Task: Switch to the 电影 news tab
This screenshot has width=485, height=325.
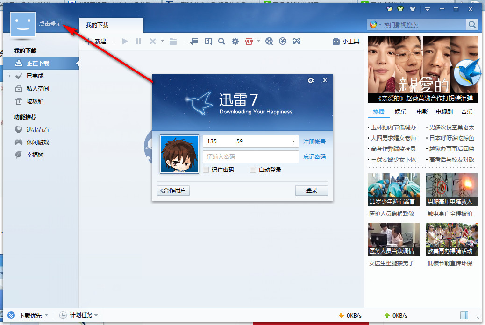Action: pos(422,112)
